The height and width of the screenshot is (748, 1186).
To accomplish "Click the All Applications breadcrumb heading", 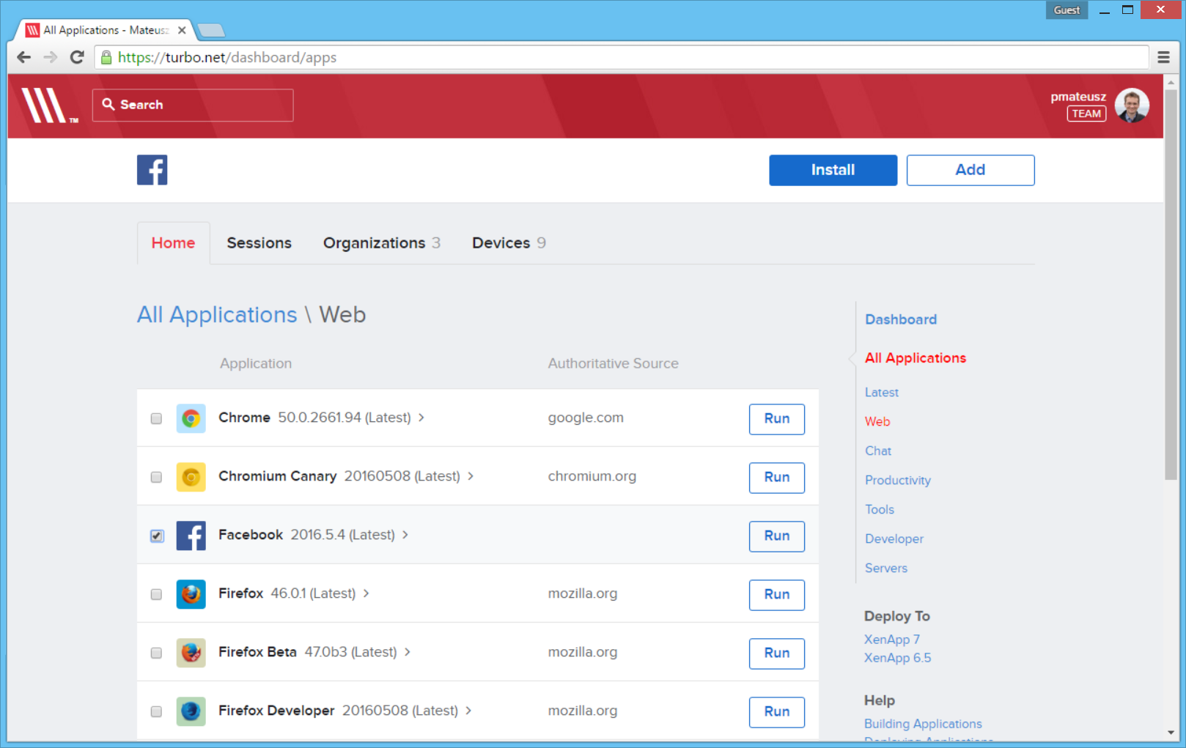I will [x=217, y=315].
